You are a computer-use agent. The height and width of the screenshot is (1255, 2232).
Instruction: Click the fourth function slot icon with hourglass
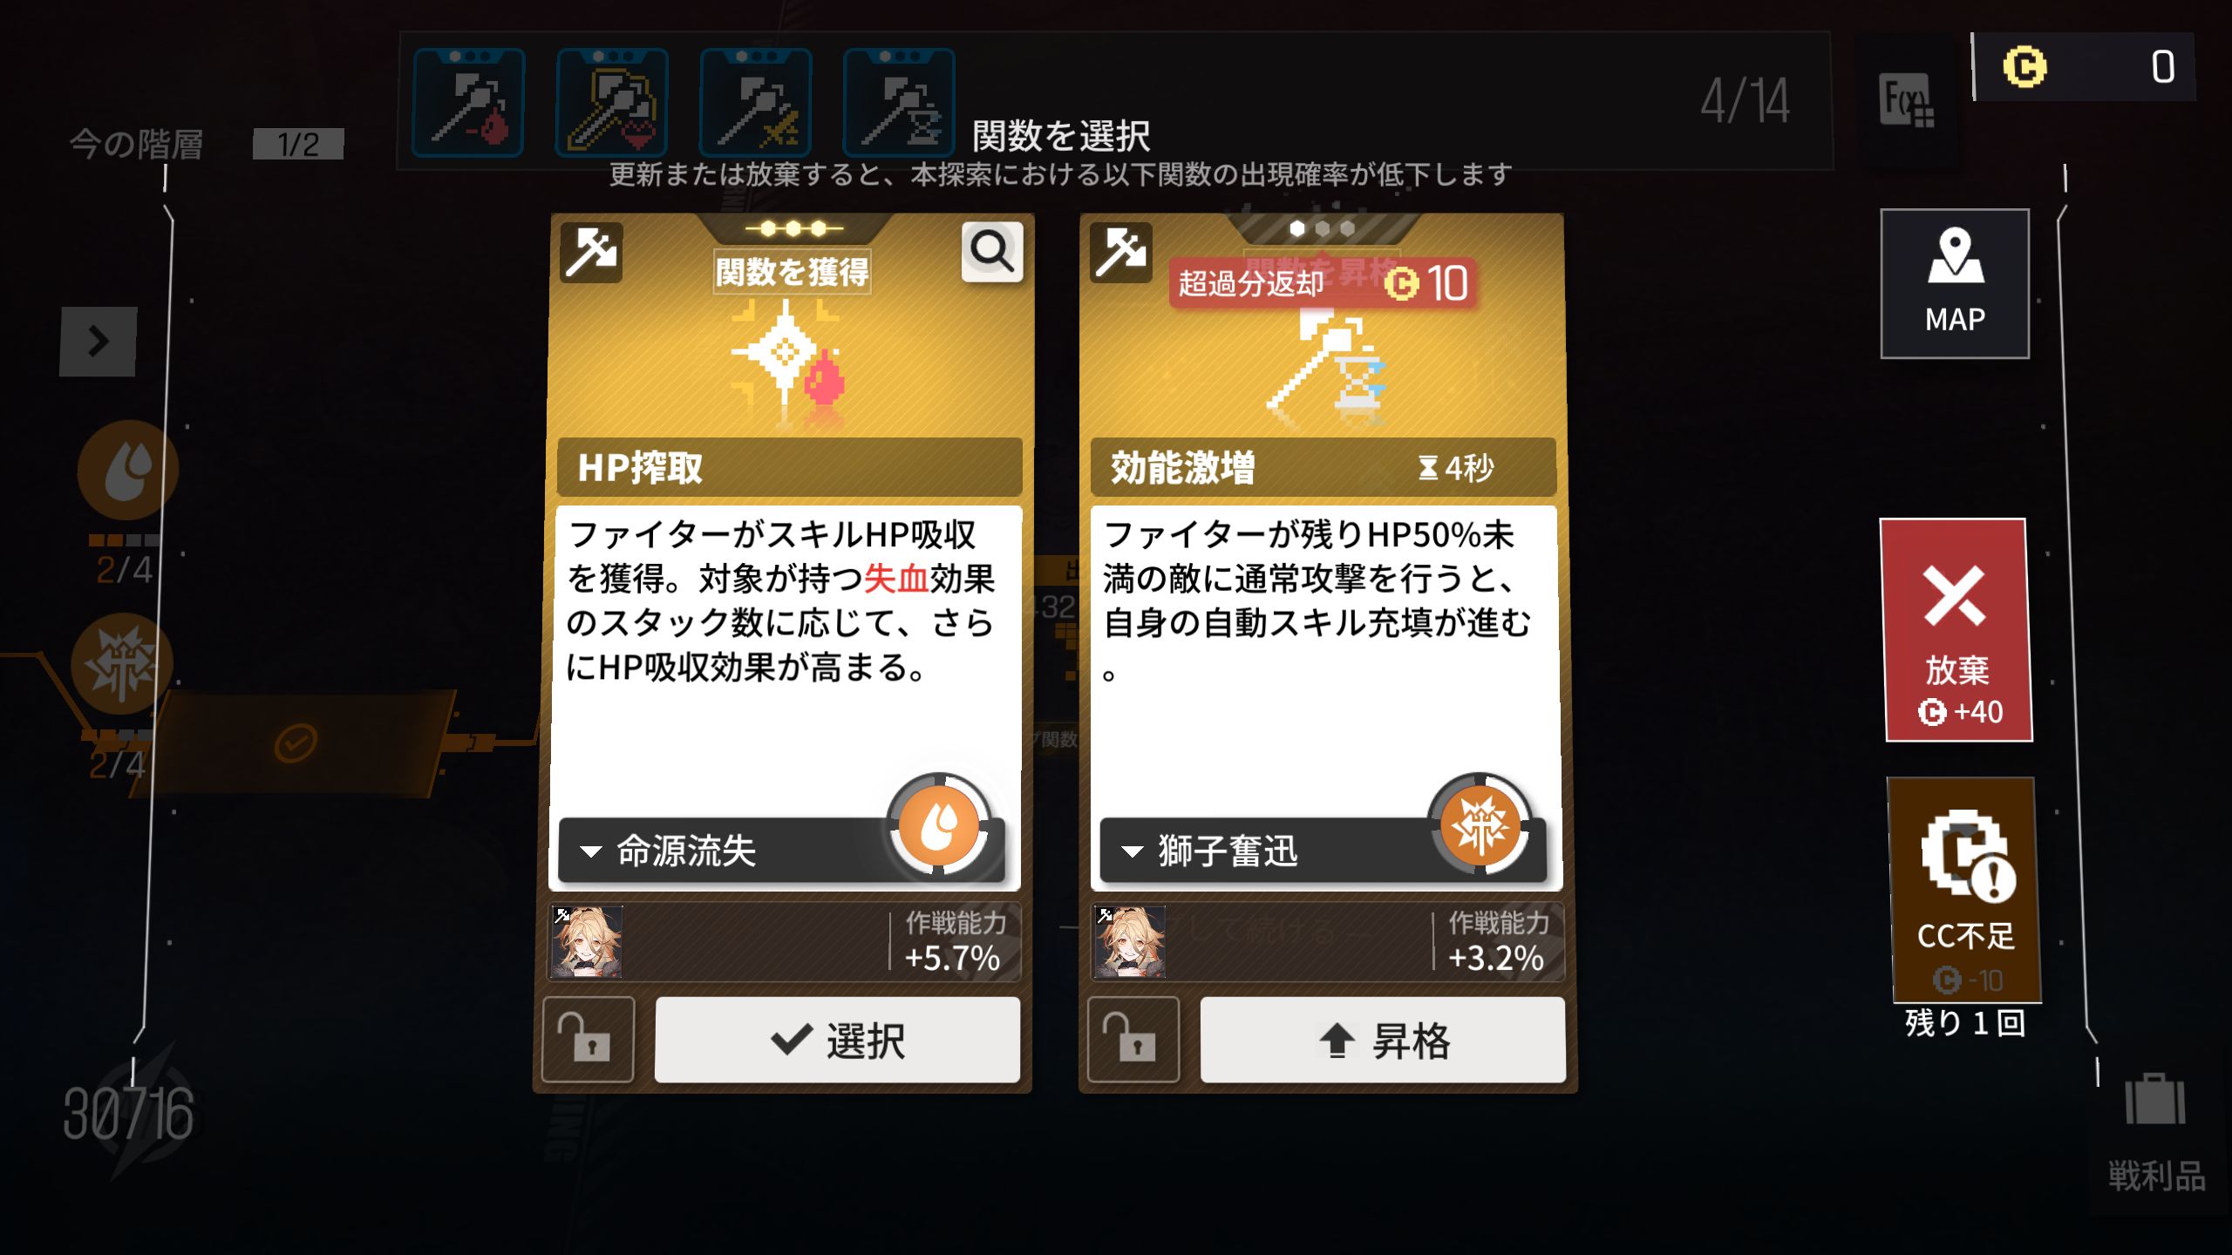(x=899, y=103)
